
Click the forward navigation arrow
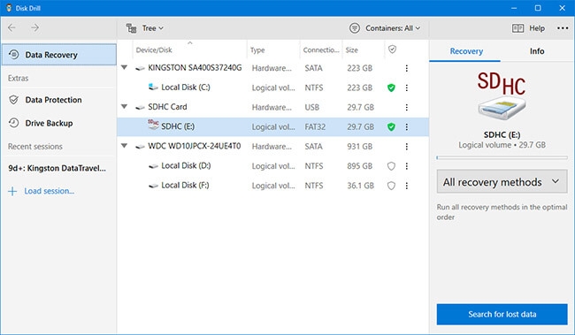coord(34,28)
